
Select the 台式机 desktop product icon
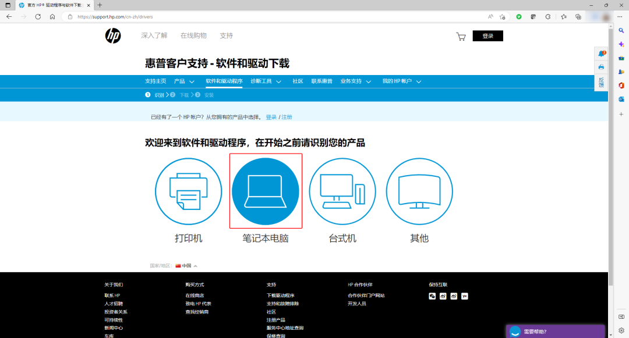pyautogui.click(x=342, y=191)
